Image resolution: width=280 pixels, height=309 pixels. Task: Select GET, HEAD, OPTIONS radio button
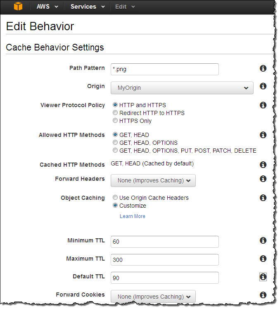tap(115, 143)
